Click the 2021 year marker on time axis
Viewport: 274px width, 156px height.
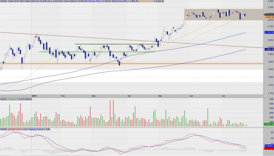click(34, 96)
